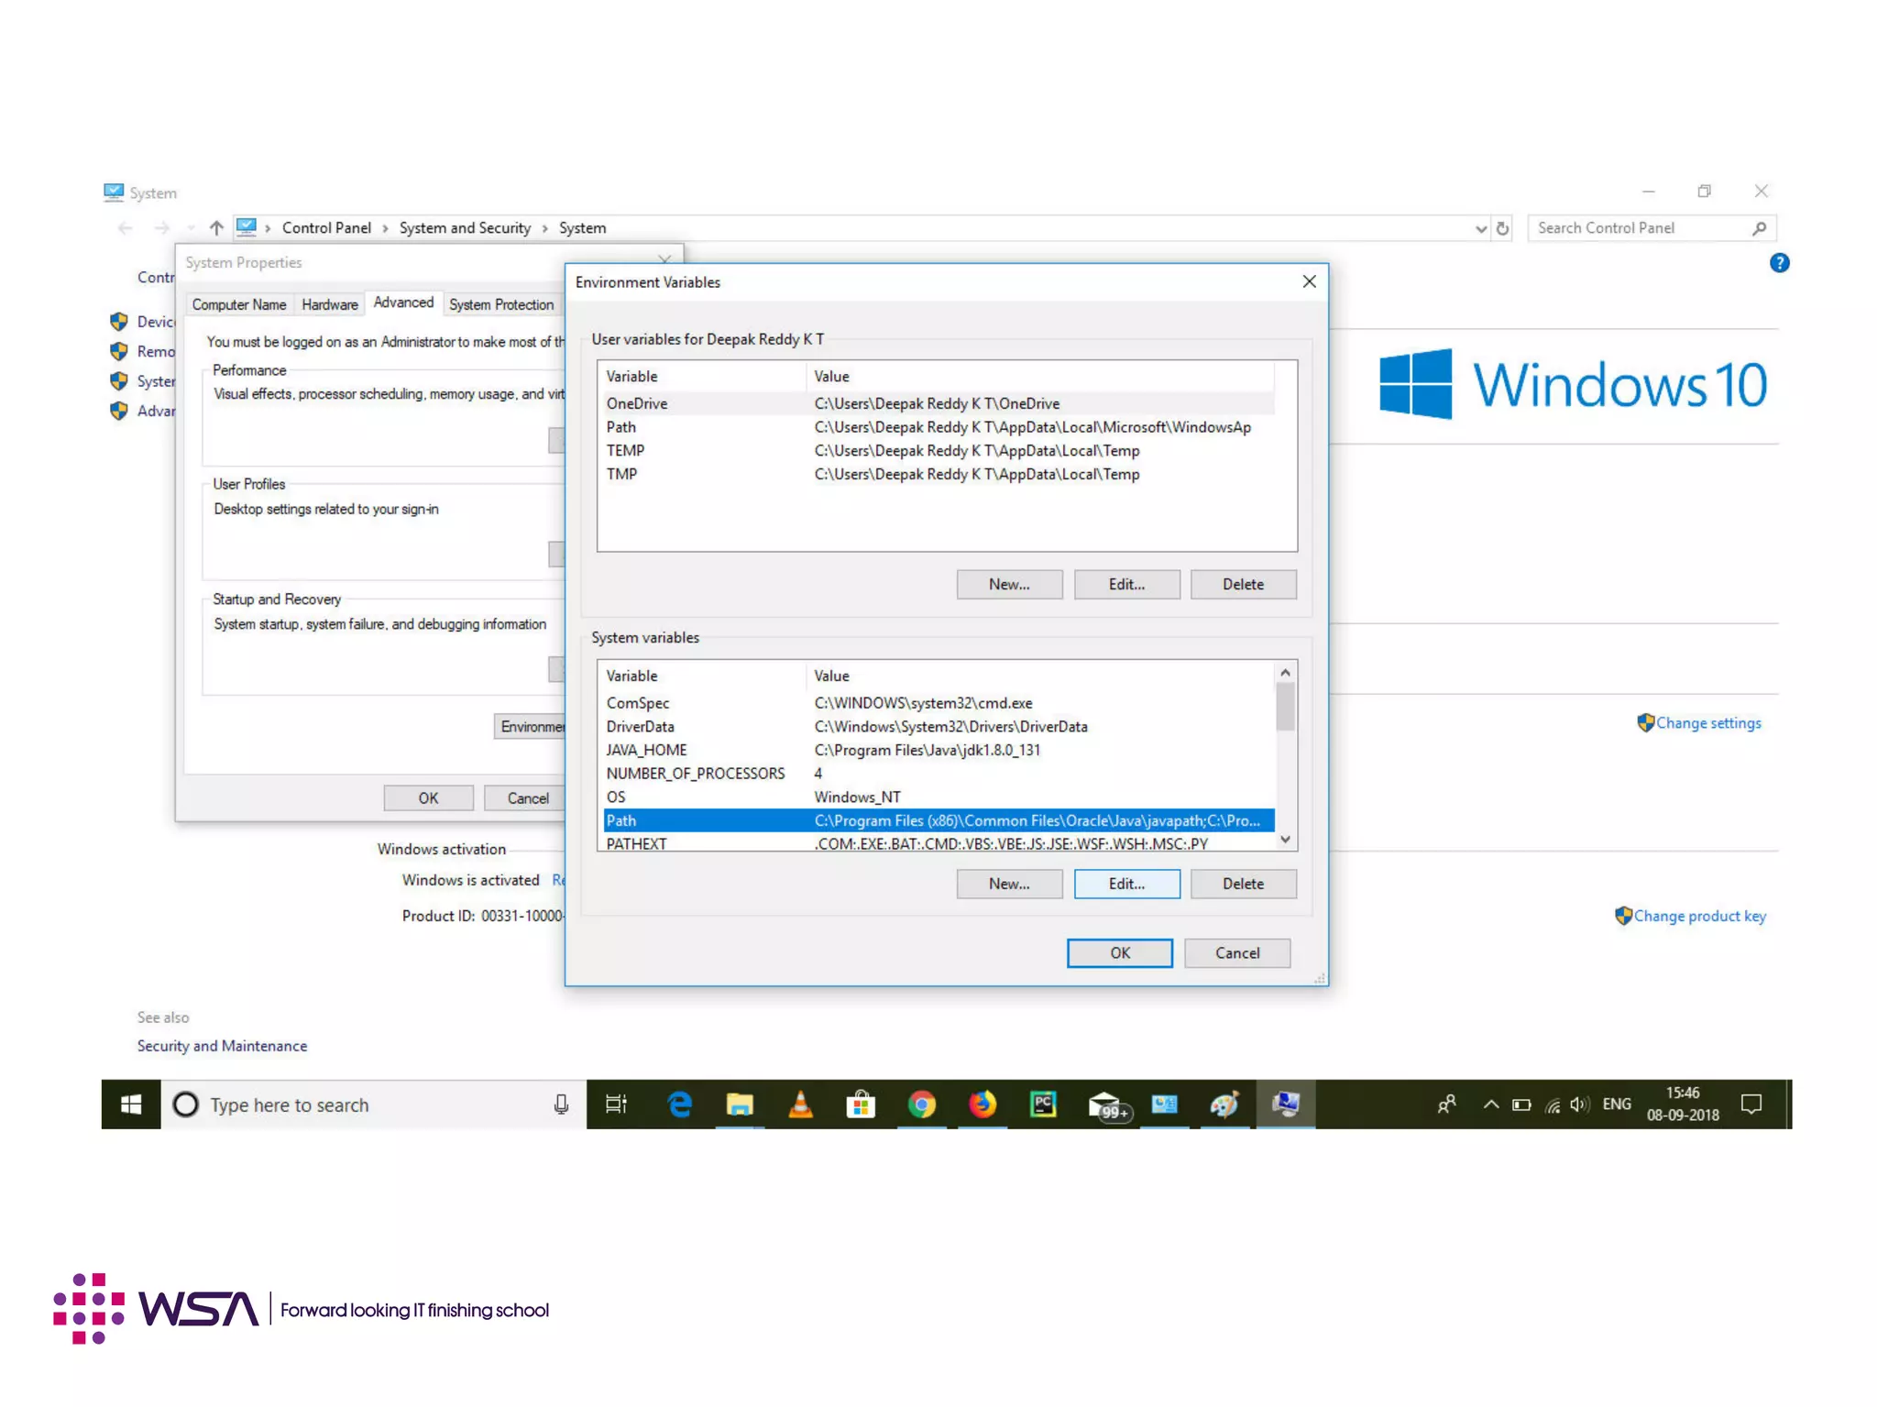Select NUMBER_OF_PROCESSORS system variable row
Viewport: 1877px width, 1407px height.
(938, 774)
